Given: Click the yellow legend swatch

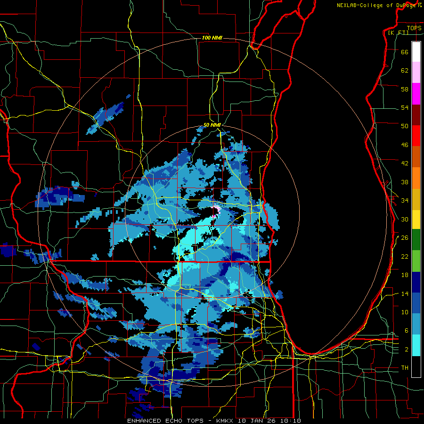Looking at the screenshot, I should tap(416, 219).
